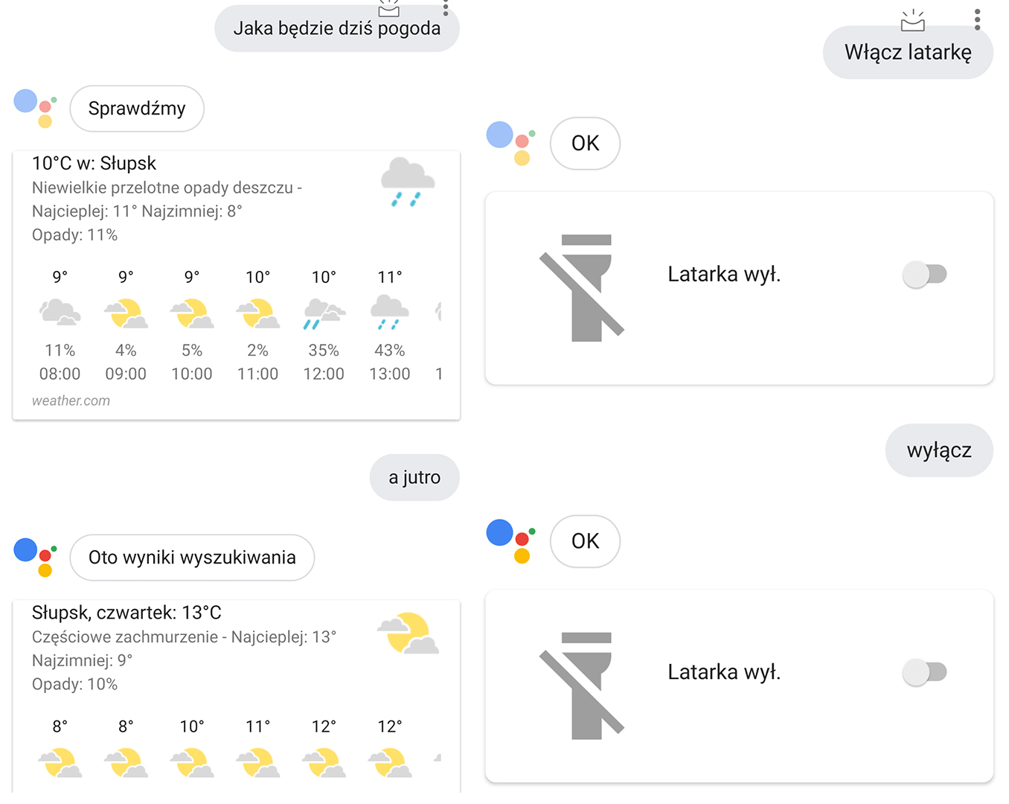Image resolution: width=1009 pixels, height=804 pixels.
Task: Open the weather.com source link
Action: [71, 401]
